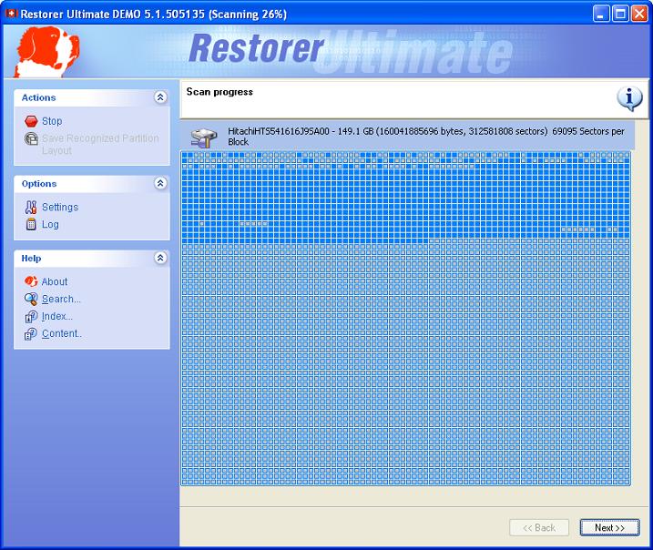Open the Search... help link
This screenshot has height=550, width=653.
(x=62, y=299)
